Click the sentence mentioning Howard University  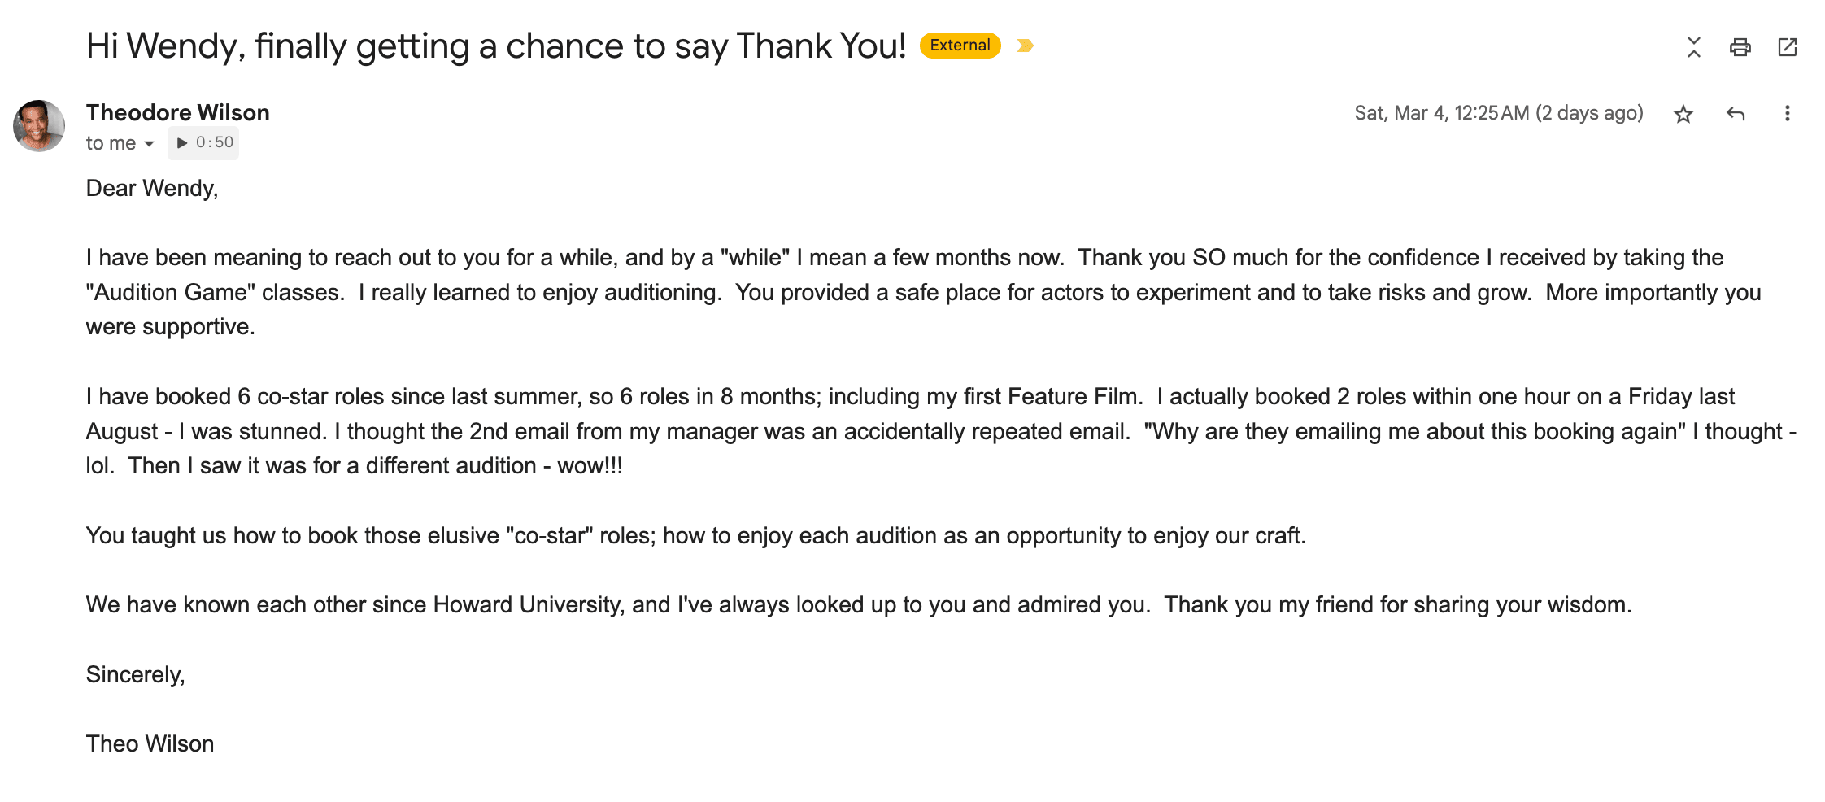pyautogui.click(x=859, y=605)
